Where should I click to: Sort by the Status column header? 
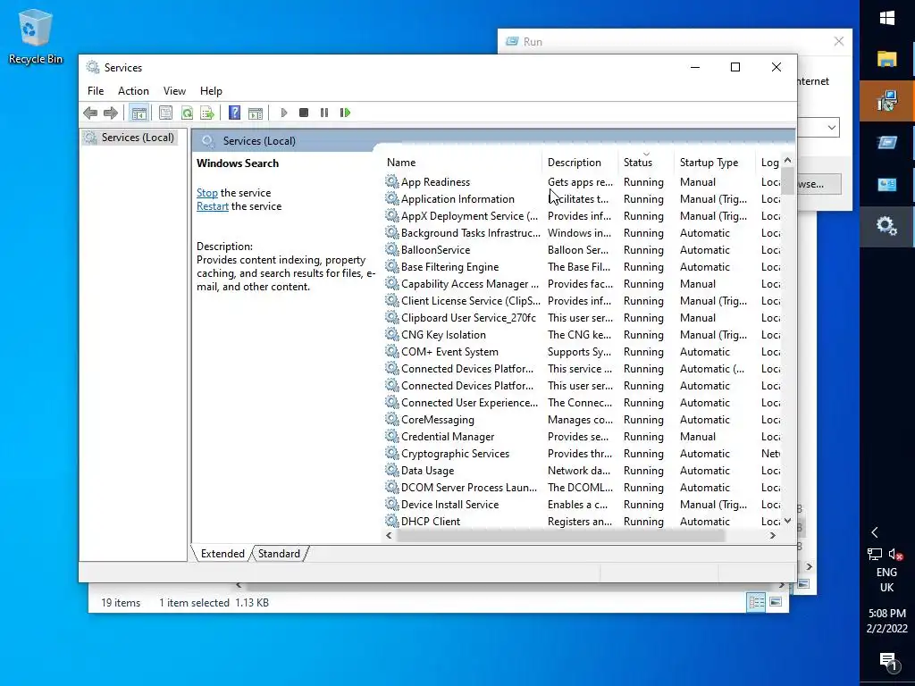647,163
